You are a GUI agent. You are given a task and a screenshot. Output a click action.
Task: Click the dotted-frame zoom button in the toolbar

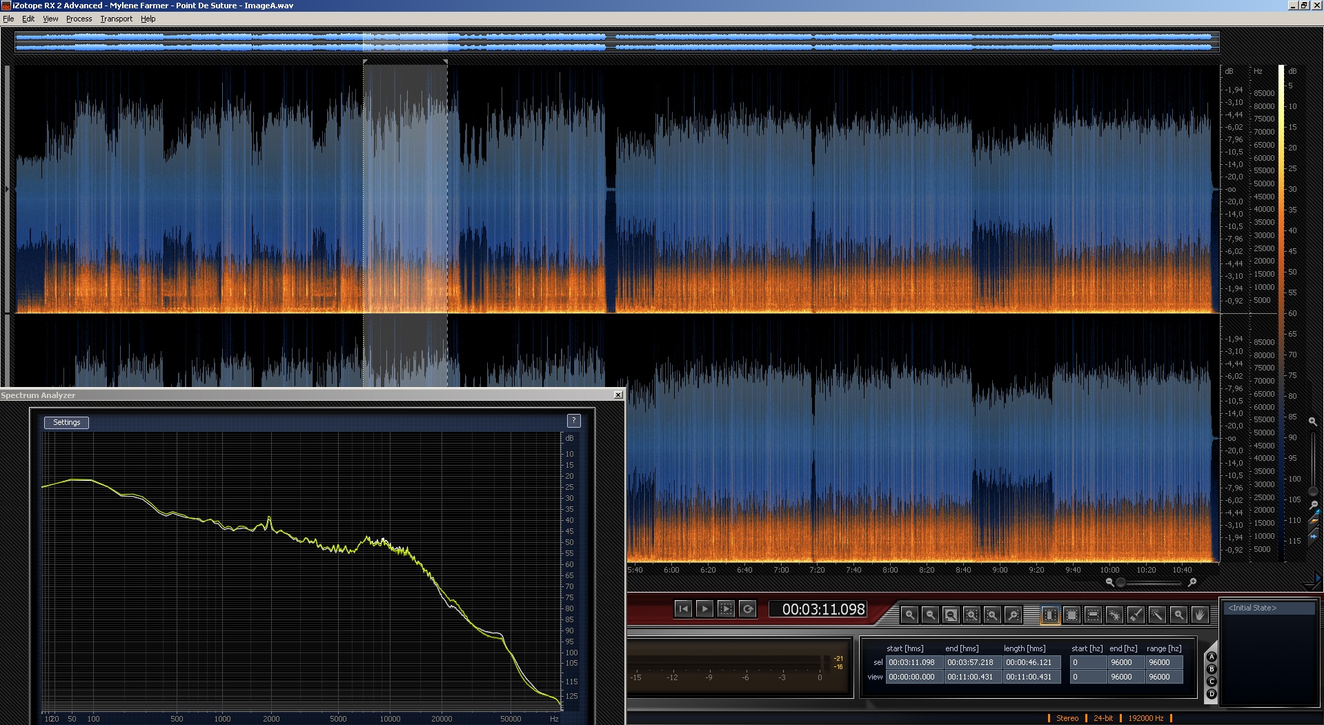coord(971,615)
